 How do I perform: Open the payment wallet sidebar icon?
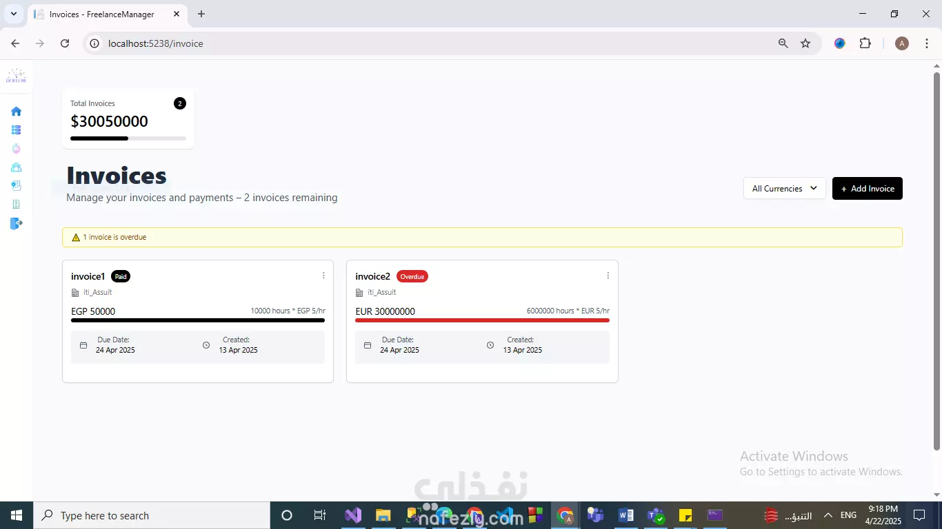(16, 186)
